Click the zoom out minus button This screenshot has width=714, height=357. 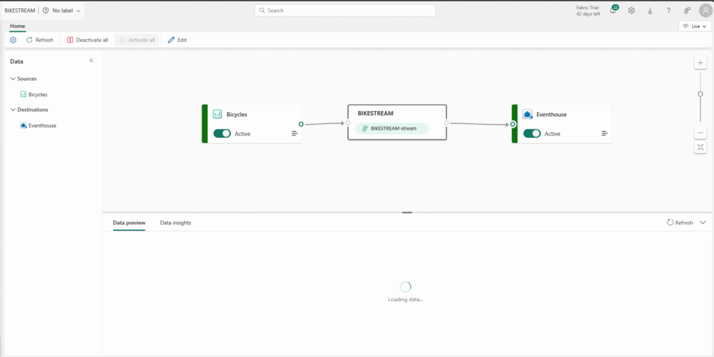tap(700, 132)
